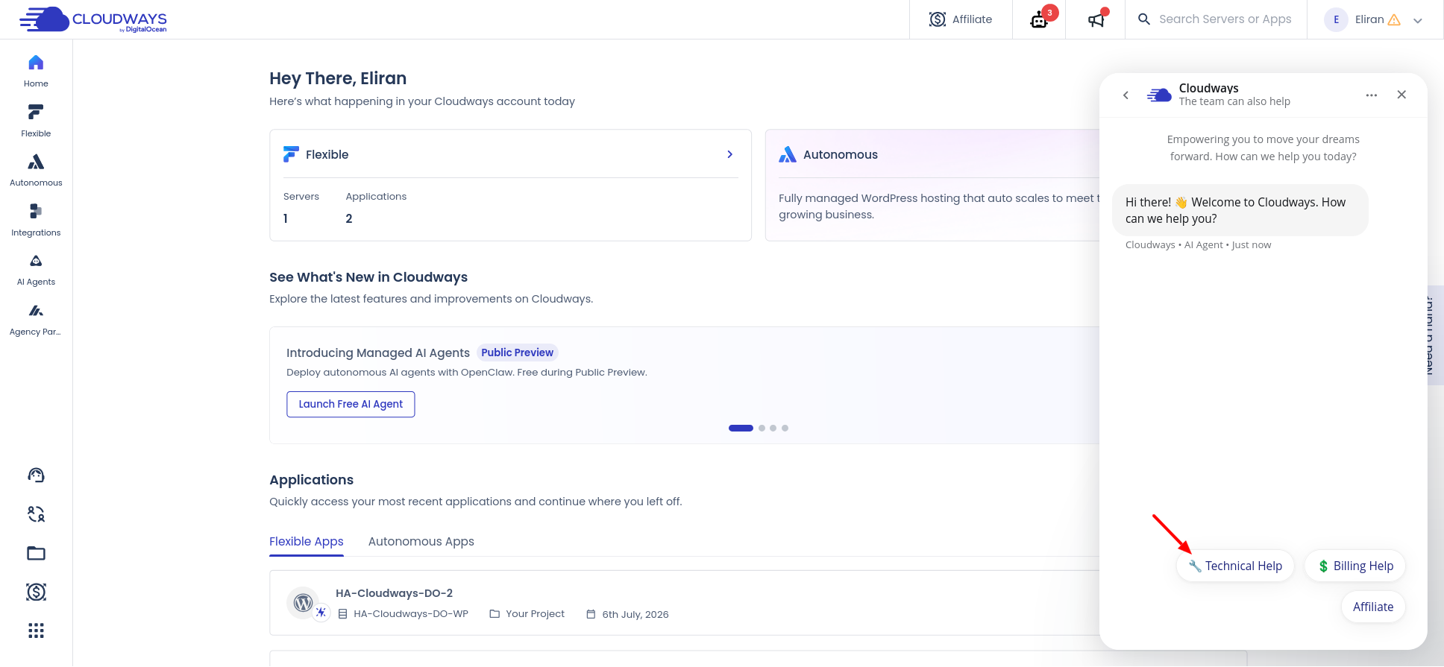Screen dimensions: 1444x667
Task: Open the Autonomous sidebar section
Action: coord(36,170)
